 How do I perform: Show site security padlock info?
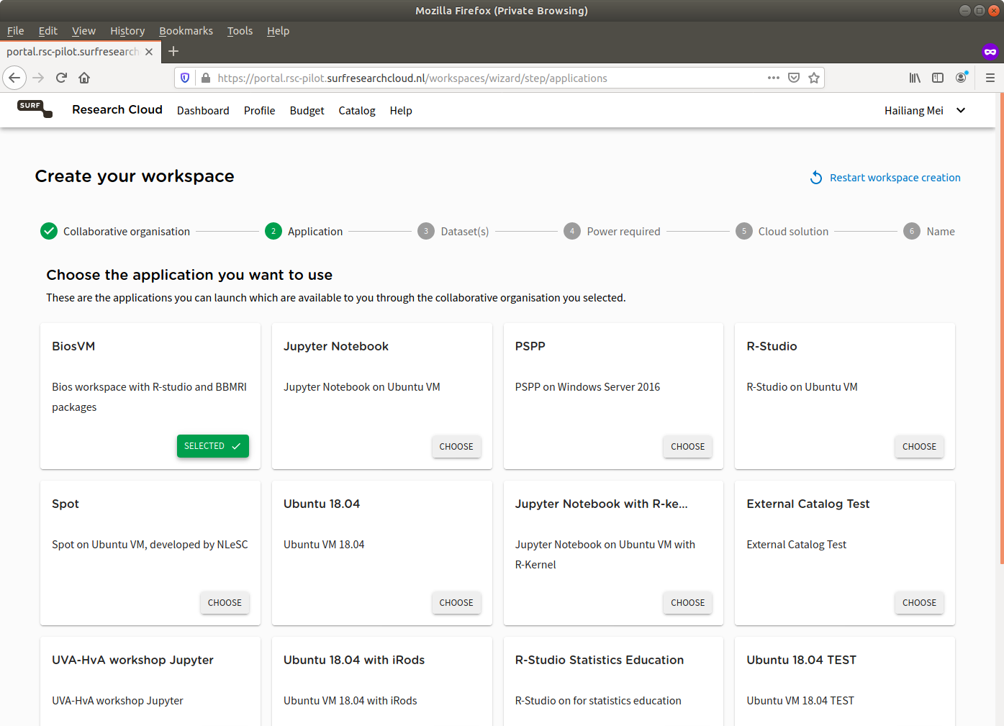(x=205, y=78)
